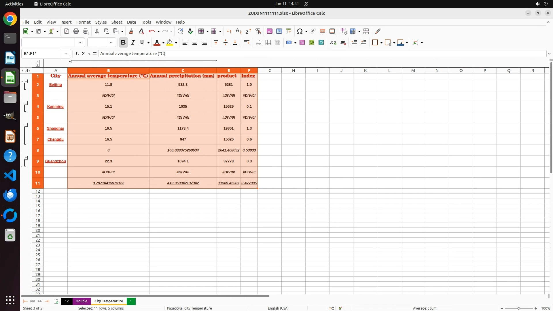Screen dimensions: 553x311
Task: Click the Print toolbar icon
Action: click(76, 31)
